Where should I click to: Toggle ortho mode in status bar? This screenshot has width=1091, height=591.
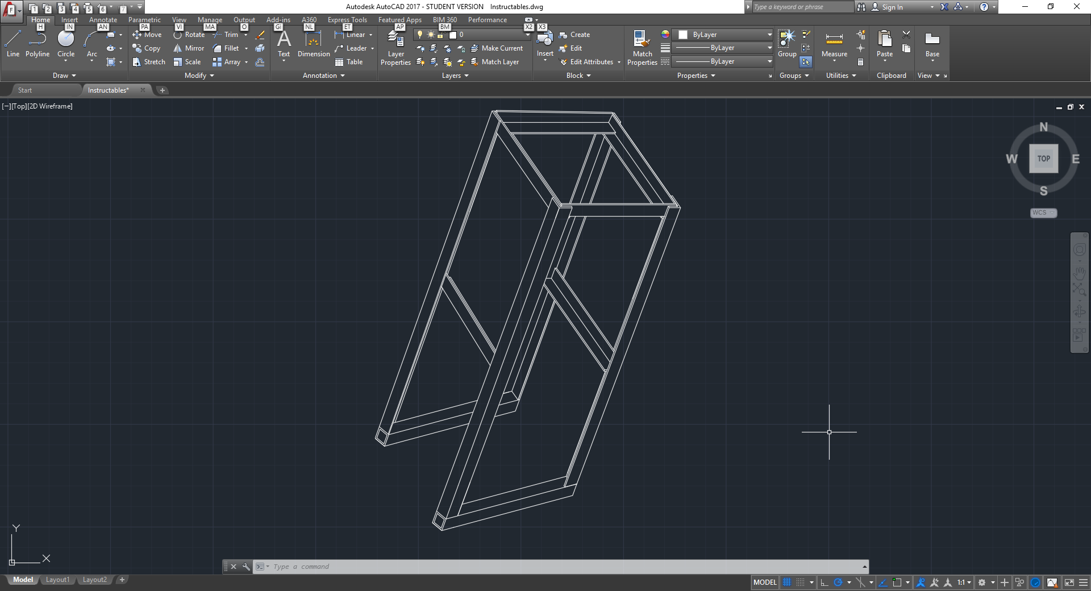click(825, 582)
